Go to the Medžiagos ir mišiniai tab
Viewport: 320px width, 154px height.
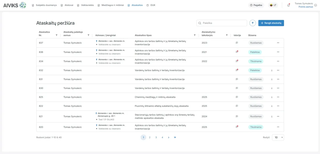click(x=111, y=5)
